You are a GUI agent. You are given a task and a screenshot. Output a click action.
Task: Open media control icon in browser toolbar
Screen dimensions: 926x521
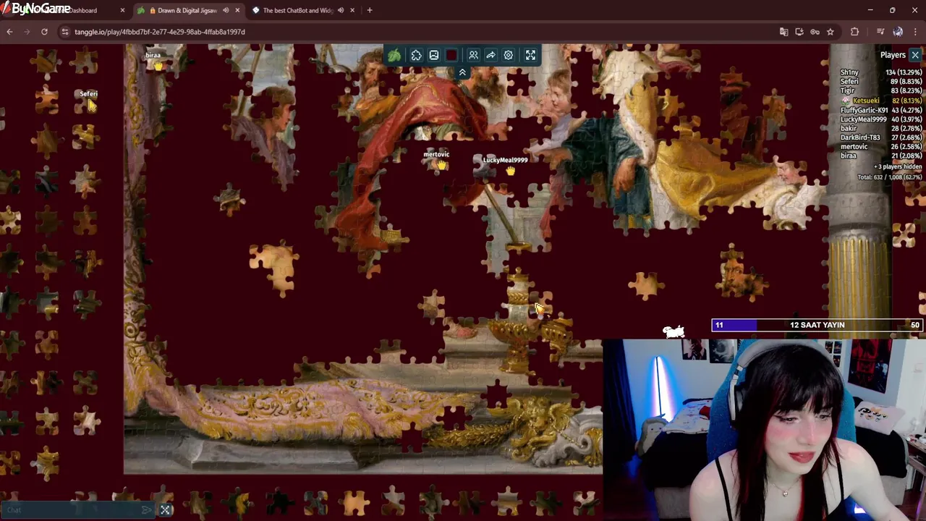880,32
